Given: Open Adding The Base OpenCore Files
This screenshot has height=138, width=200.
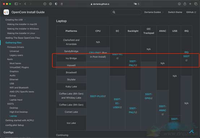Looking at the screenshot, I should coord(23,38).
